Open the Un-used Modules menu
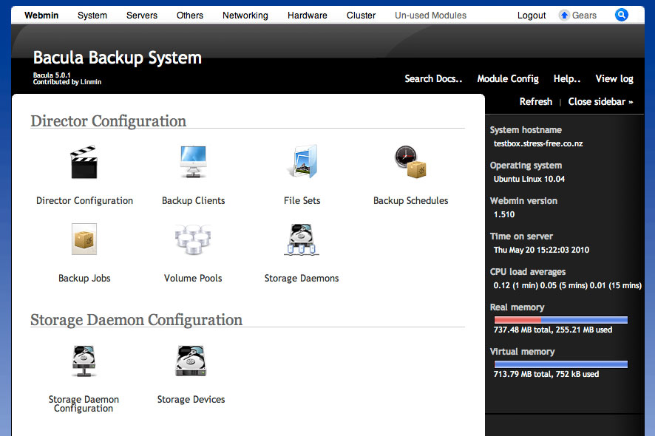The image size is (655, 436). tap(430, 16)
